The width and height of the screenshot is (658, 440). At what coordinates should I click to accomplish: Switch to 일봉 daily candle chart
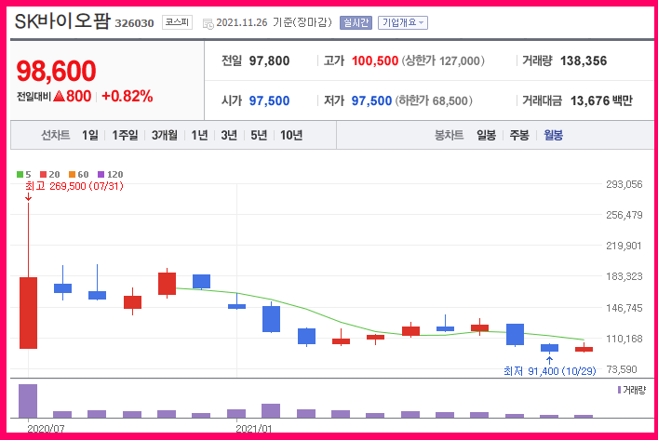tap(486, 135)
